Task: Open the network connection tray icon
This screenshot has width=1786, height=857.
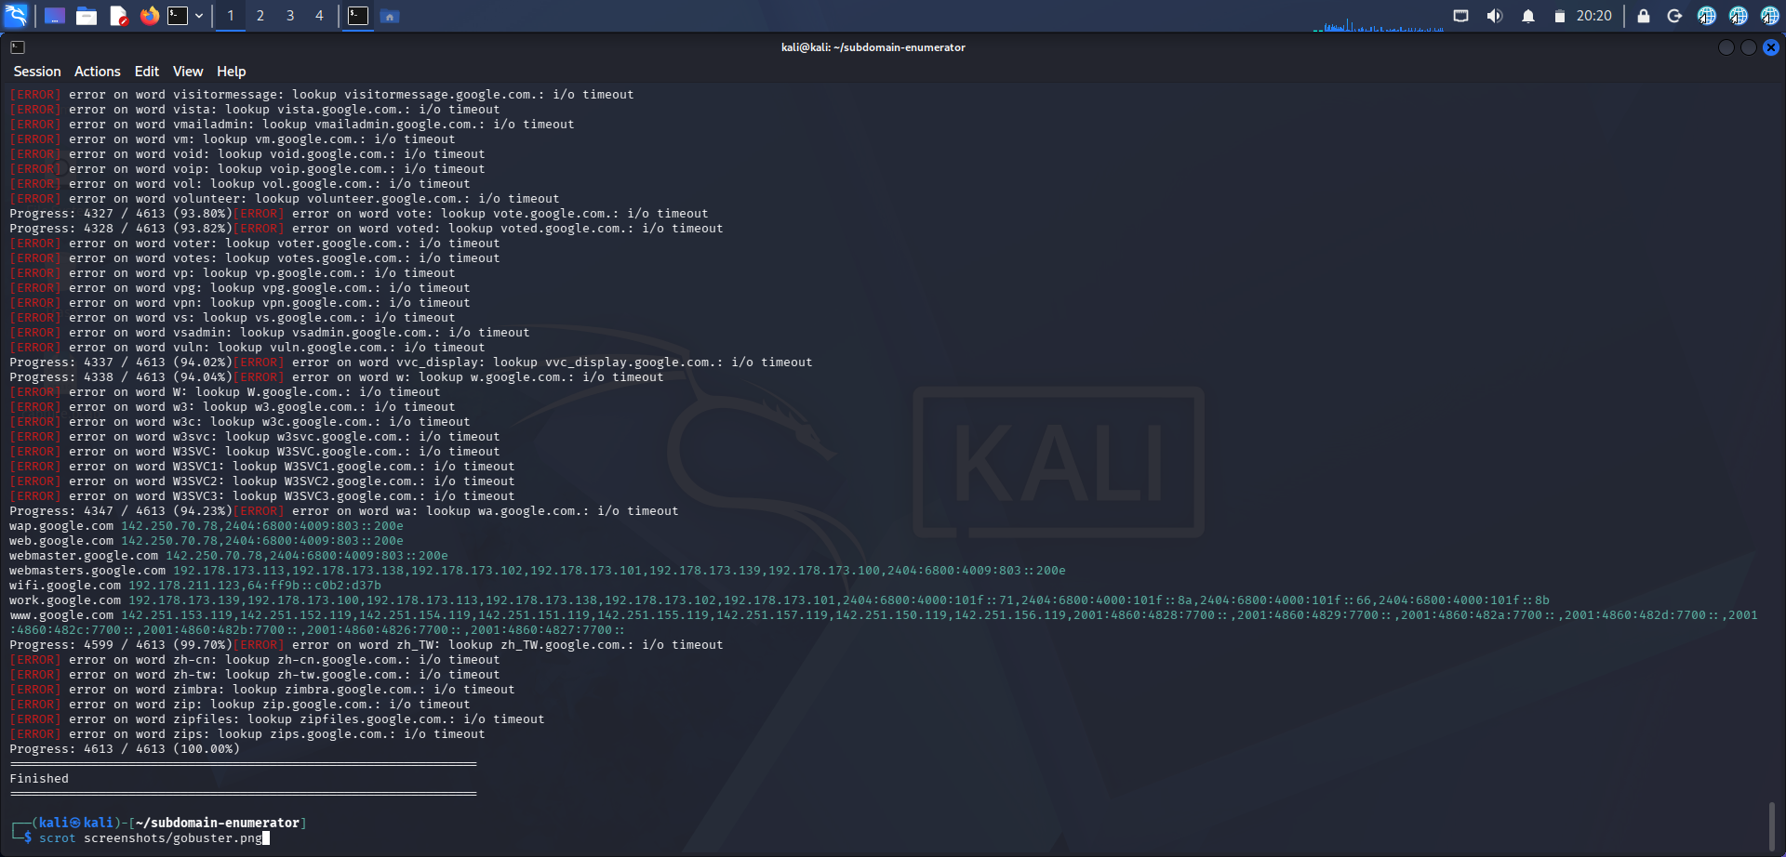Action: pyautogui.click(x=1461, y=16)
